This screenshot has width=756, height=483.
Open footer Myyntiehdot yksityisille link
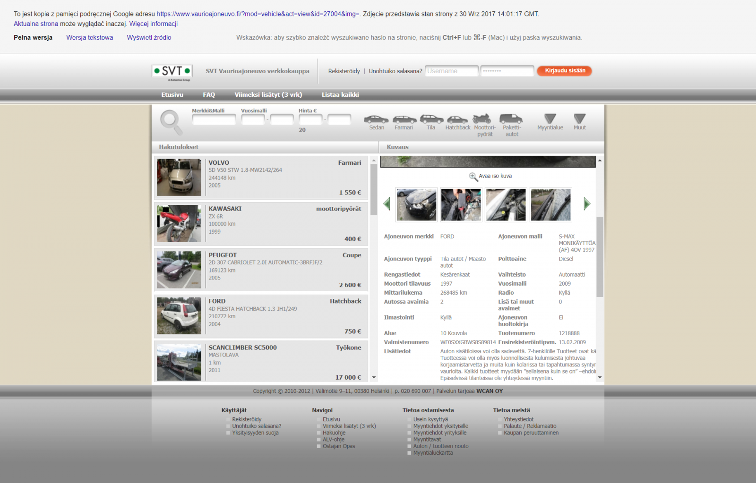point(441,426)
